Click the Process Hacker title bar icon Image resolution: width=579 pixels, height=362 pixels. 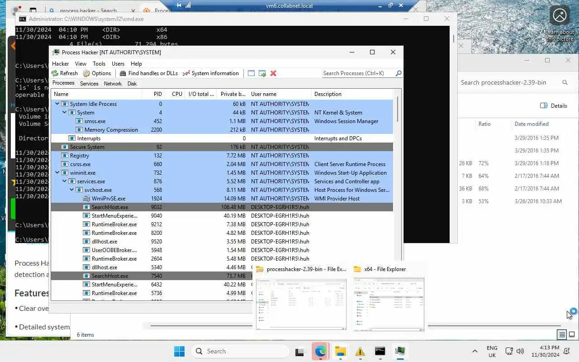[x=56, y=52]
